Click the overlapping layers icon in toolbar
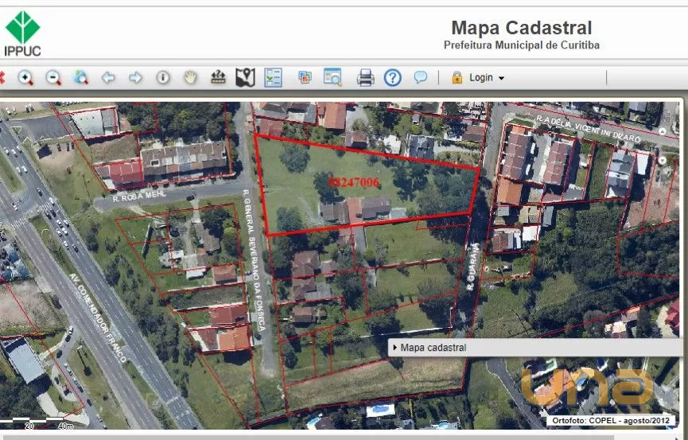 pyautogui.click(x=305, y=77)
